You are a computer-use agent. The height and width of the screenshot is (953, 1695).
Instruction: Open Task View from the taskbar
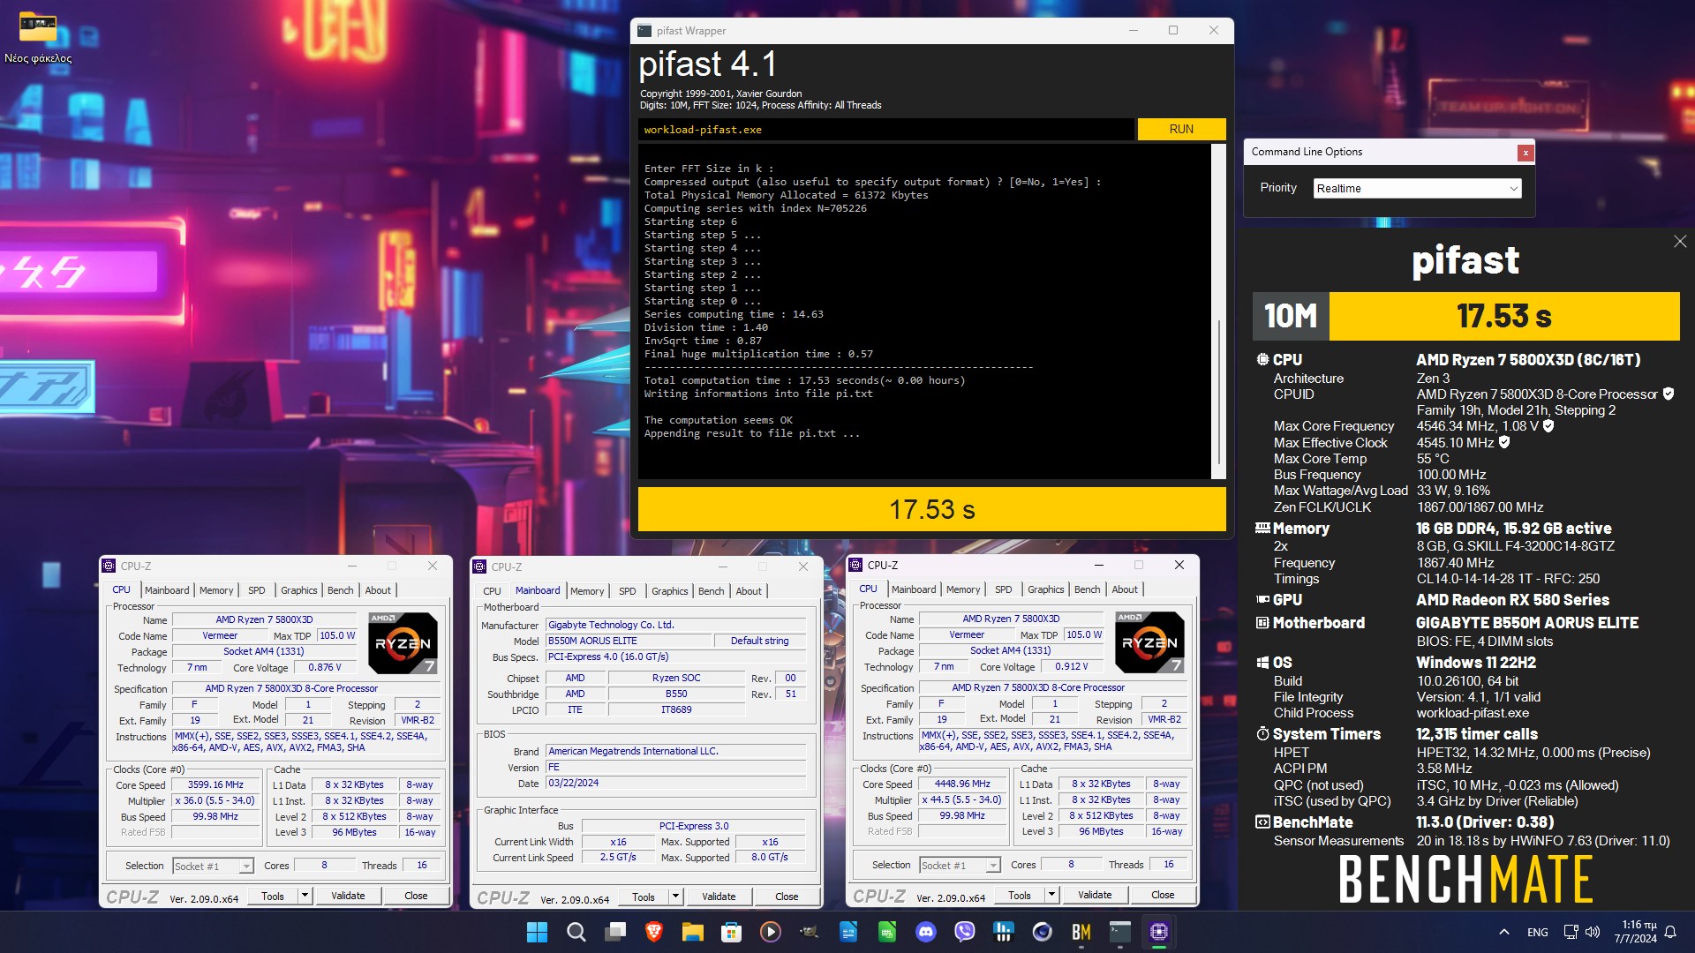click(x=615, y=931)
